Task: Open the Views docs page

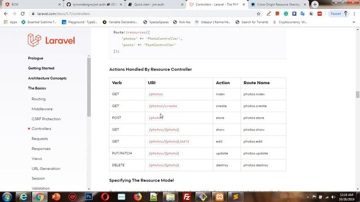Action: 37,158
